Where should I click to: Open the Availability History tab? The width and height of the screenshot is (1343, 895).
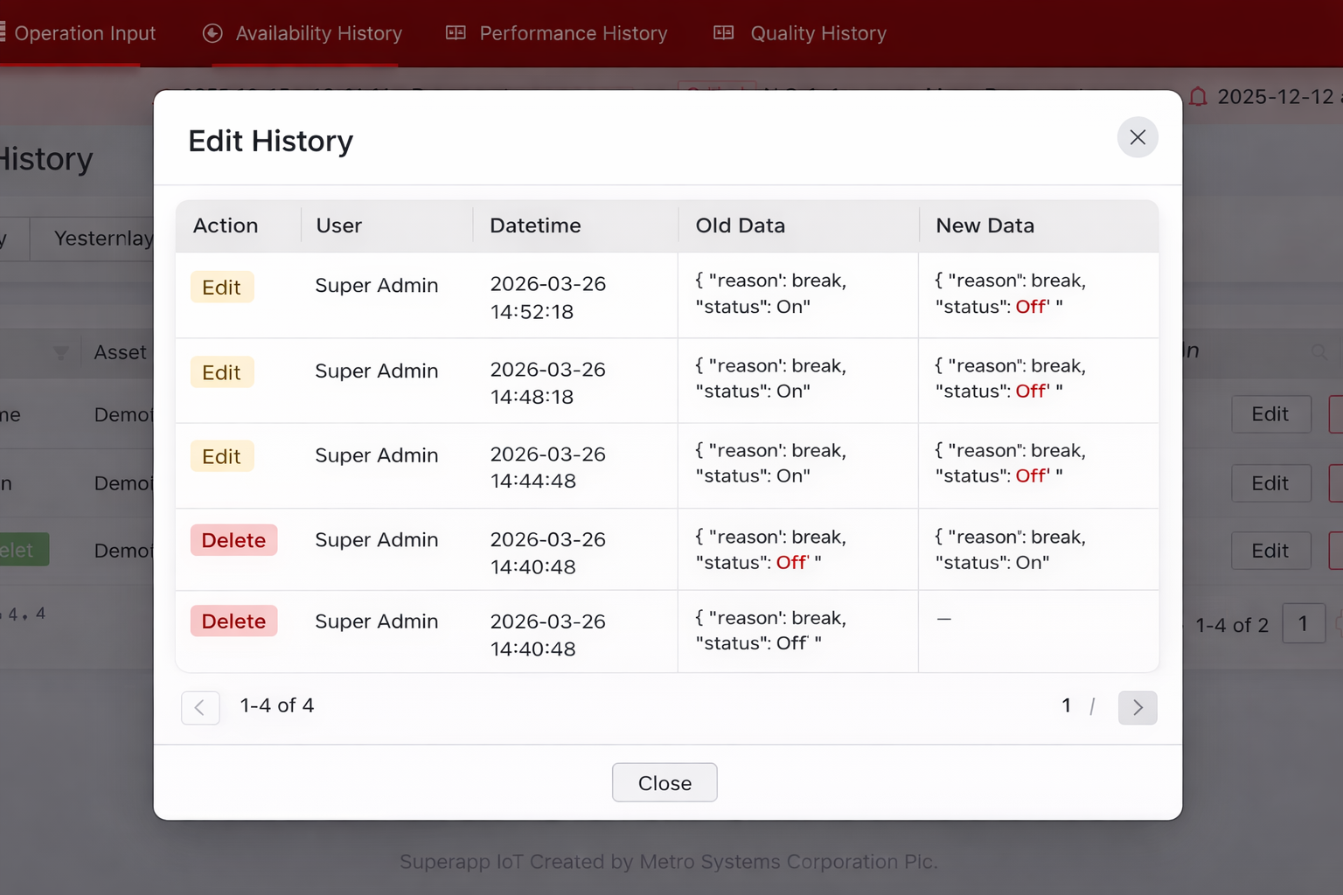pos(318,33)
